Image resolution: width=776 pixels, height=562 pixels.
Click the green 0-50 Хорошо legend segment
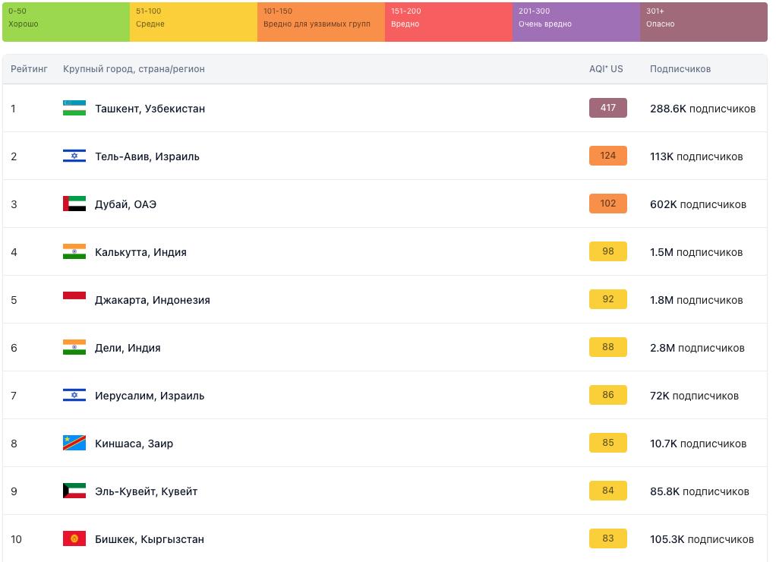(66, 21)
